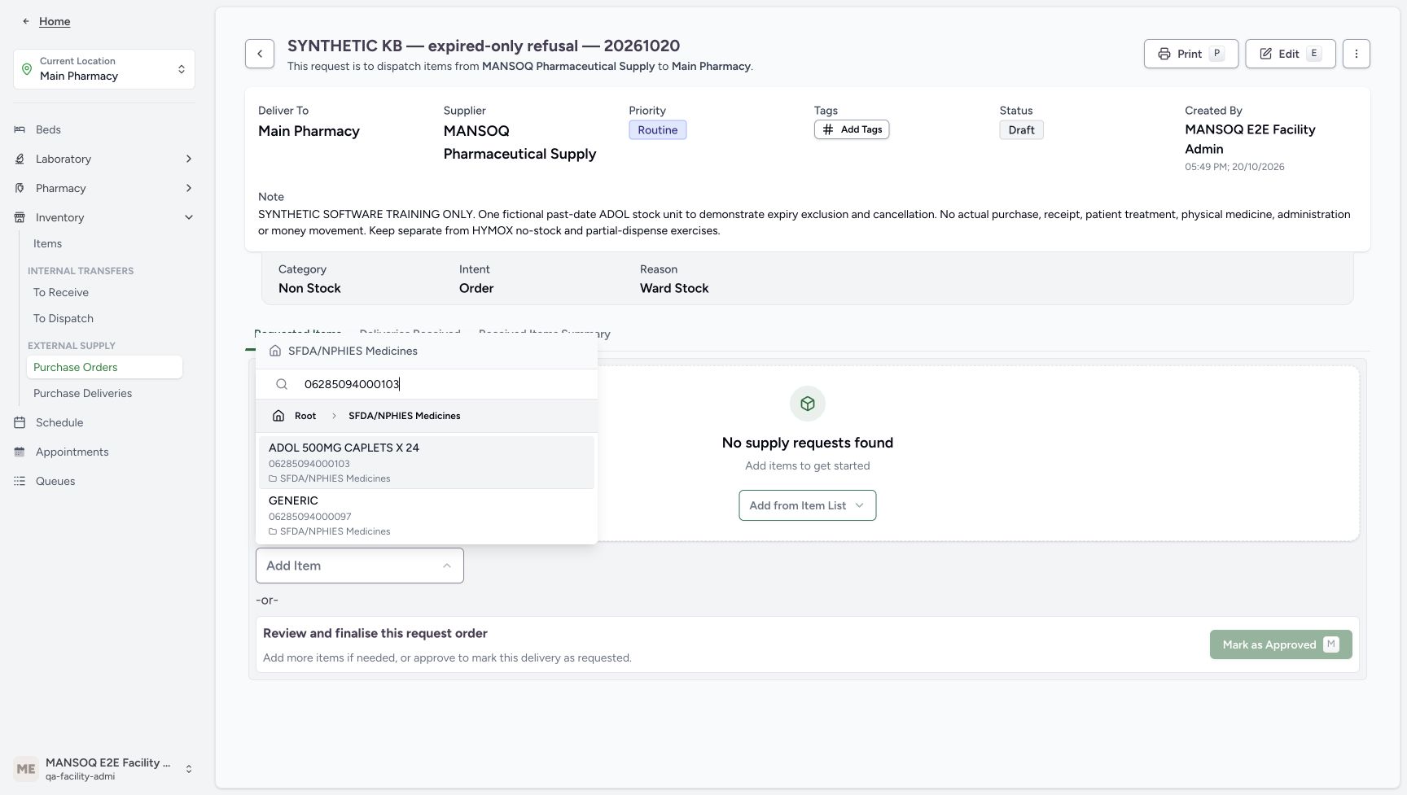Screen dimensions: 1407x795
Task: Click the Schedule calendar icon
Action: click(x=20, y=422)
